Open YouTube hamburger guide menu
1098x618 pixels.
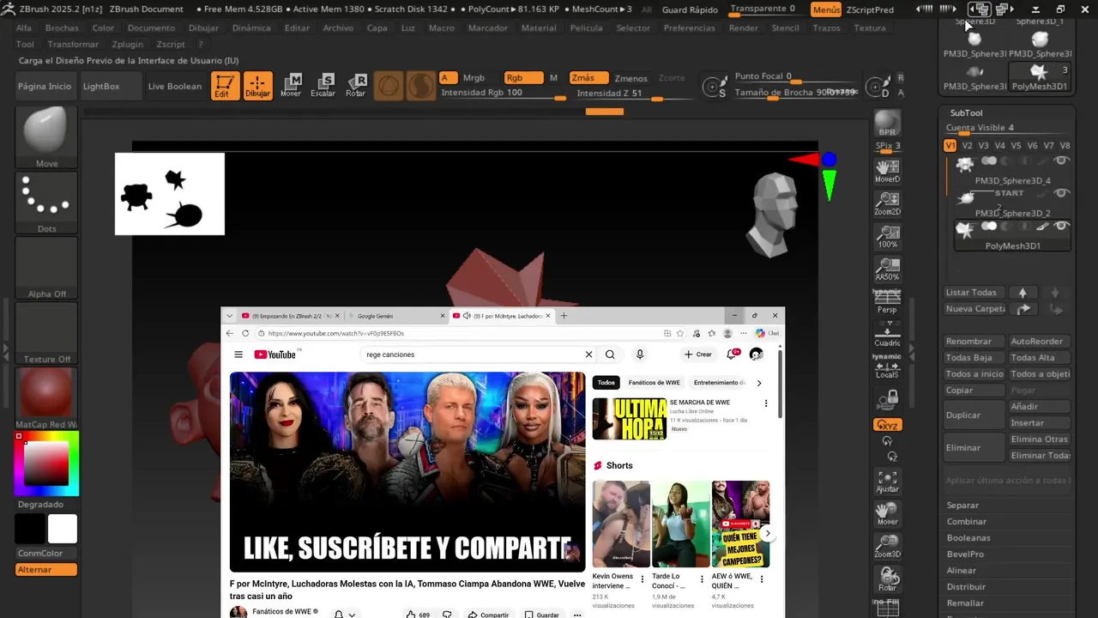pyautogui.click(x=238, y=354)
